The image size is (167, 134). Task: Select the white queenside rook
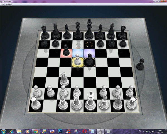[36, 103]
